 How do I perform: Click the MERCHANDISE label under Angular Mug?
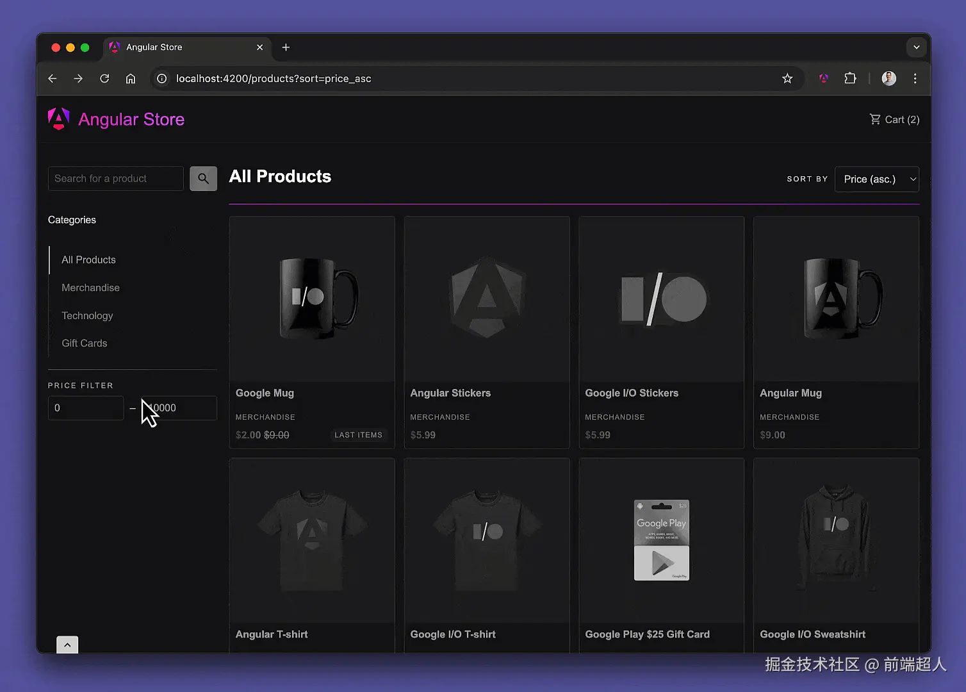coord(789,417)
